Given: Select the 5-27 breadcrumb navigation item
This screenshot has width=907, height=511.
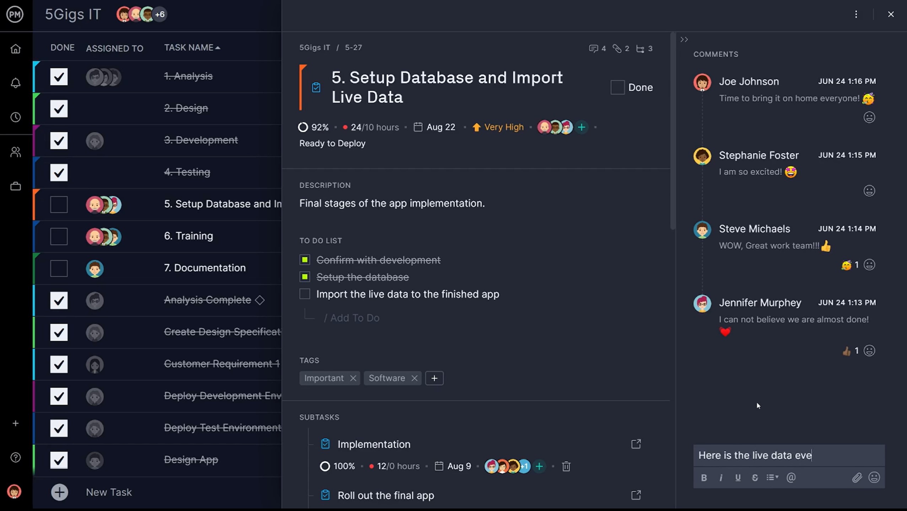Looking at the screenshot, I should tap(352, 47).
